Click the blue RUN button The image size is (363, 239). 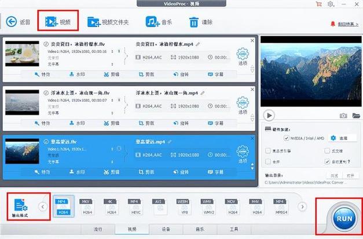tap(344, 218)
